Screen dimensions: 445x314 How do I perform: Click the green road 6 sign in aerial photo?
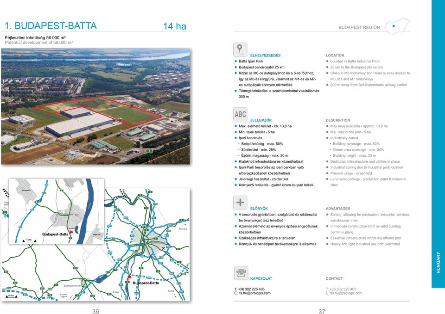click(x=150, y=151)
